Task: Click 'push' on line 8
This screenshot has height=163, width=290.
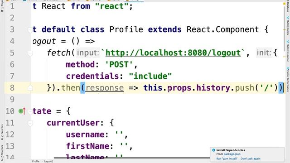Action: coord(245,88)
